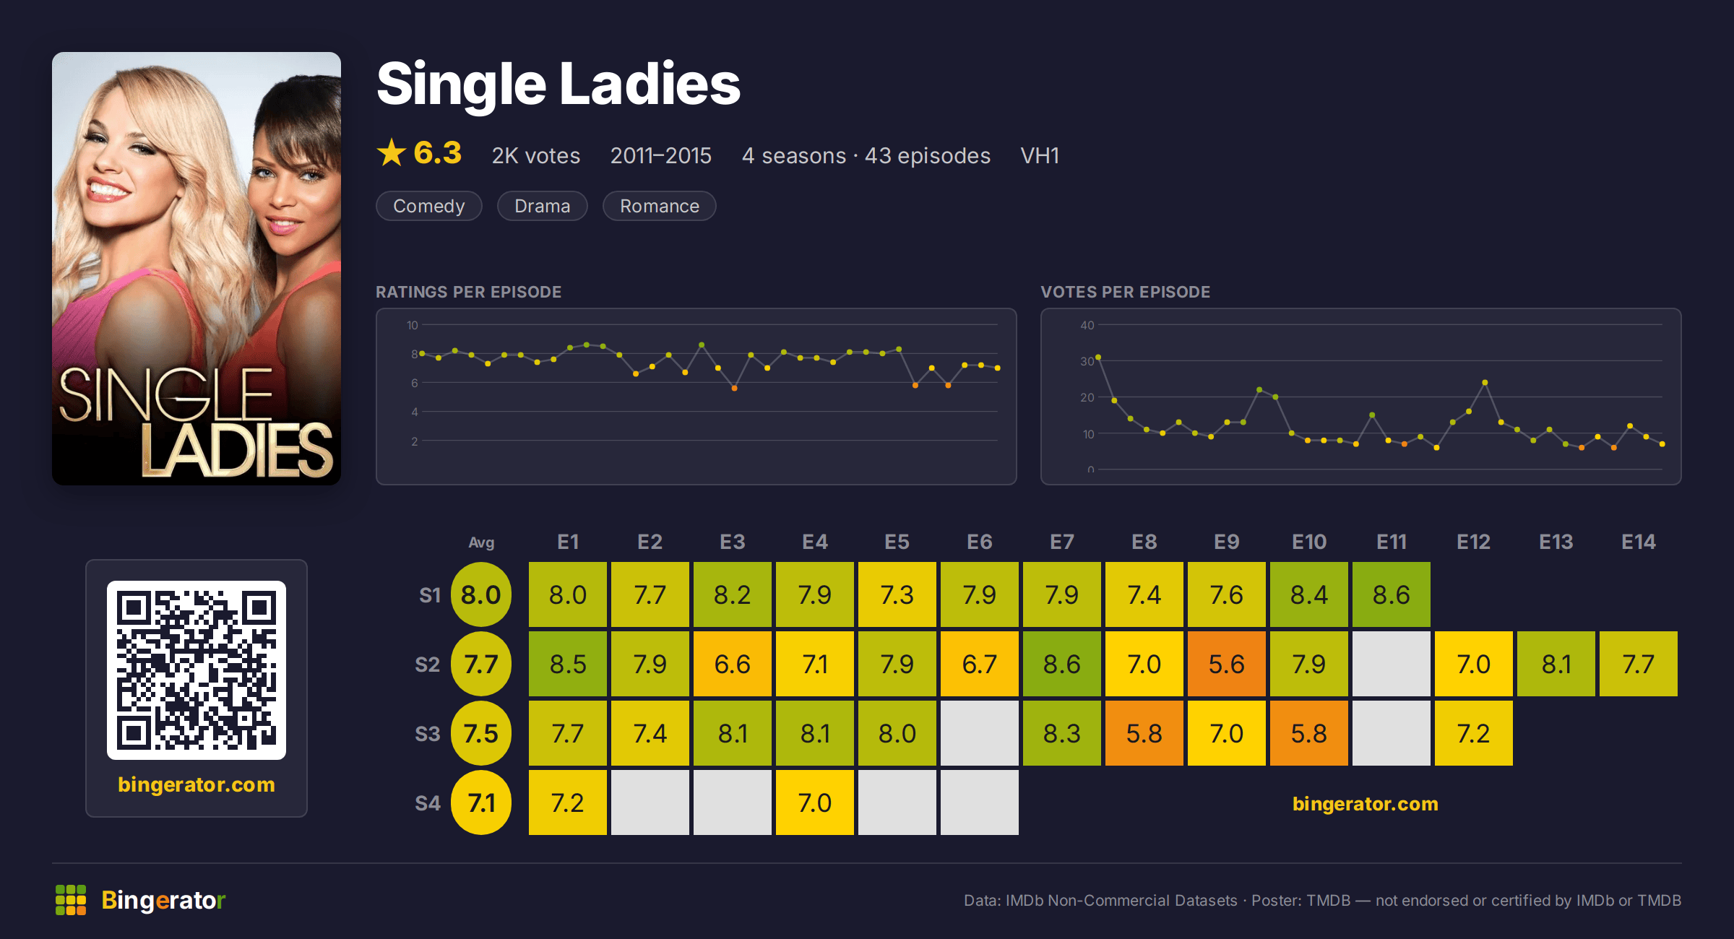The height and width of the screenshot is (939, 1734).
Task: Select S4 E4 rating cell 7.0
Action: 815,802
